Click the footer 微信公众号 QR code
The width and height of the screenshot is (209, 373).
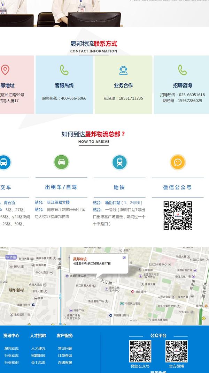(x=140, y=351)
